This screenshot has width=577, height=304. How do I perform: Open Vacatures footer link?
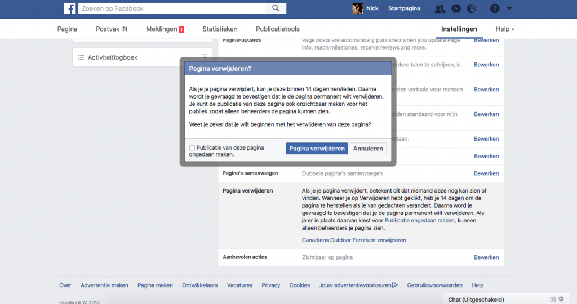tap(239, 285)
